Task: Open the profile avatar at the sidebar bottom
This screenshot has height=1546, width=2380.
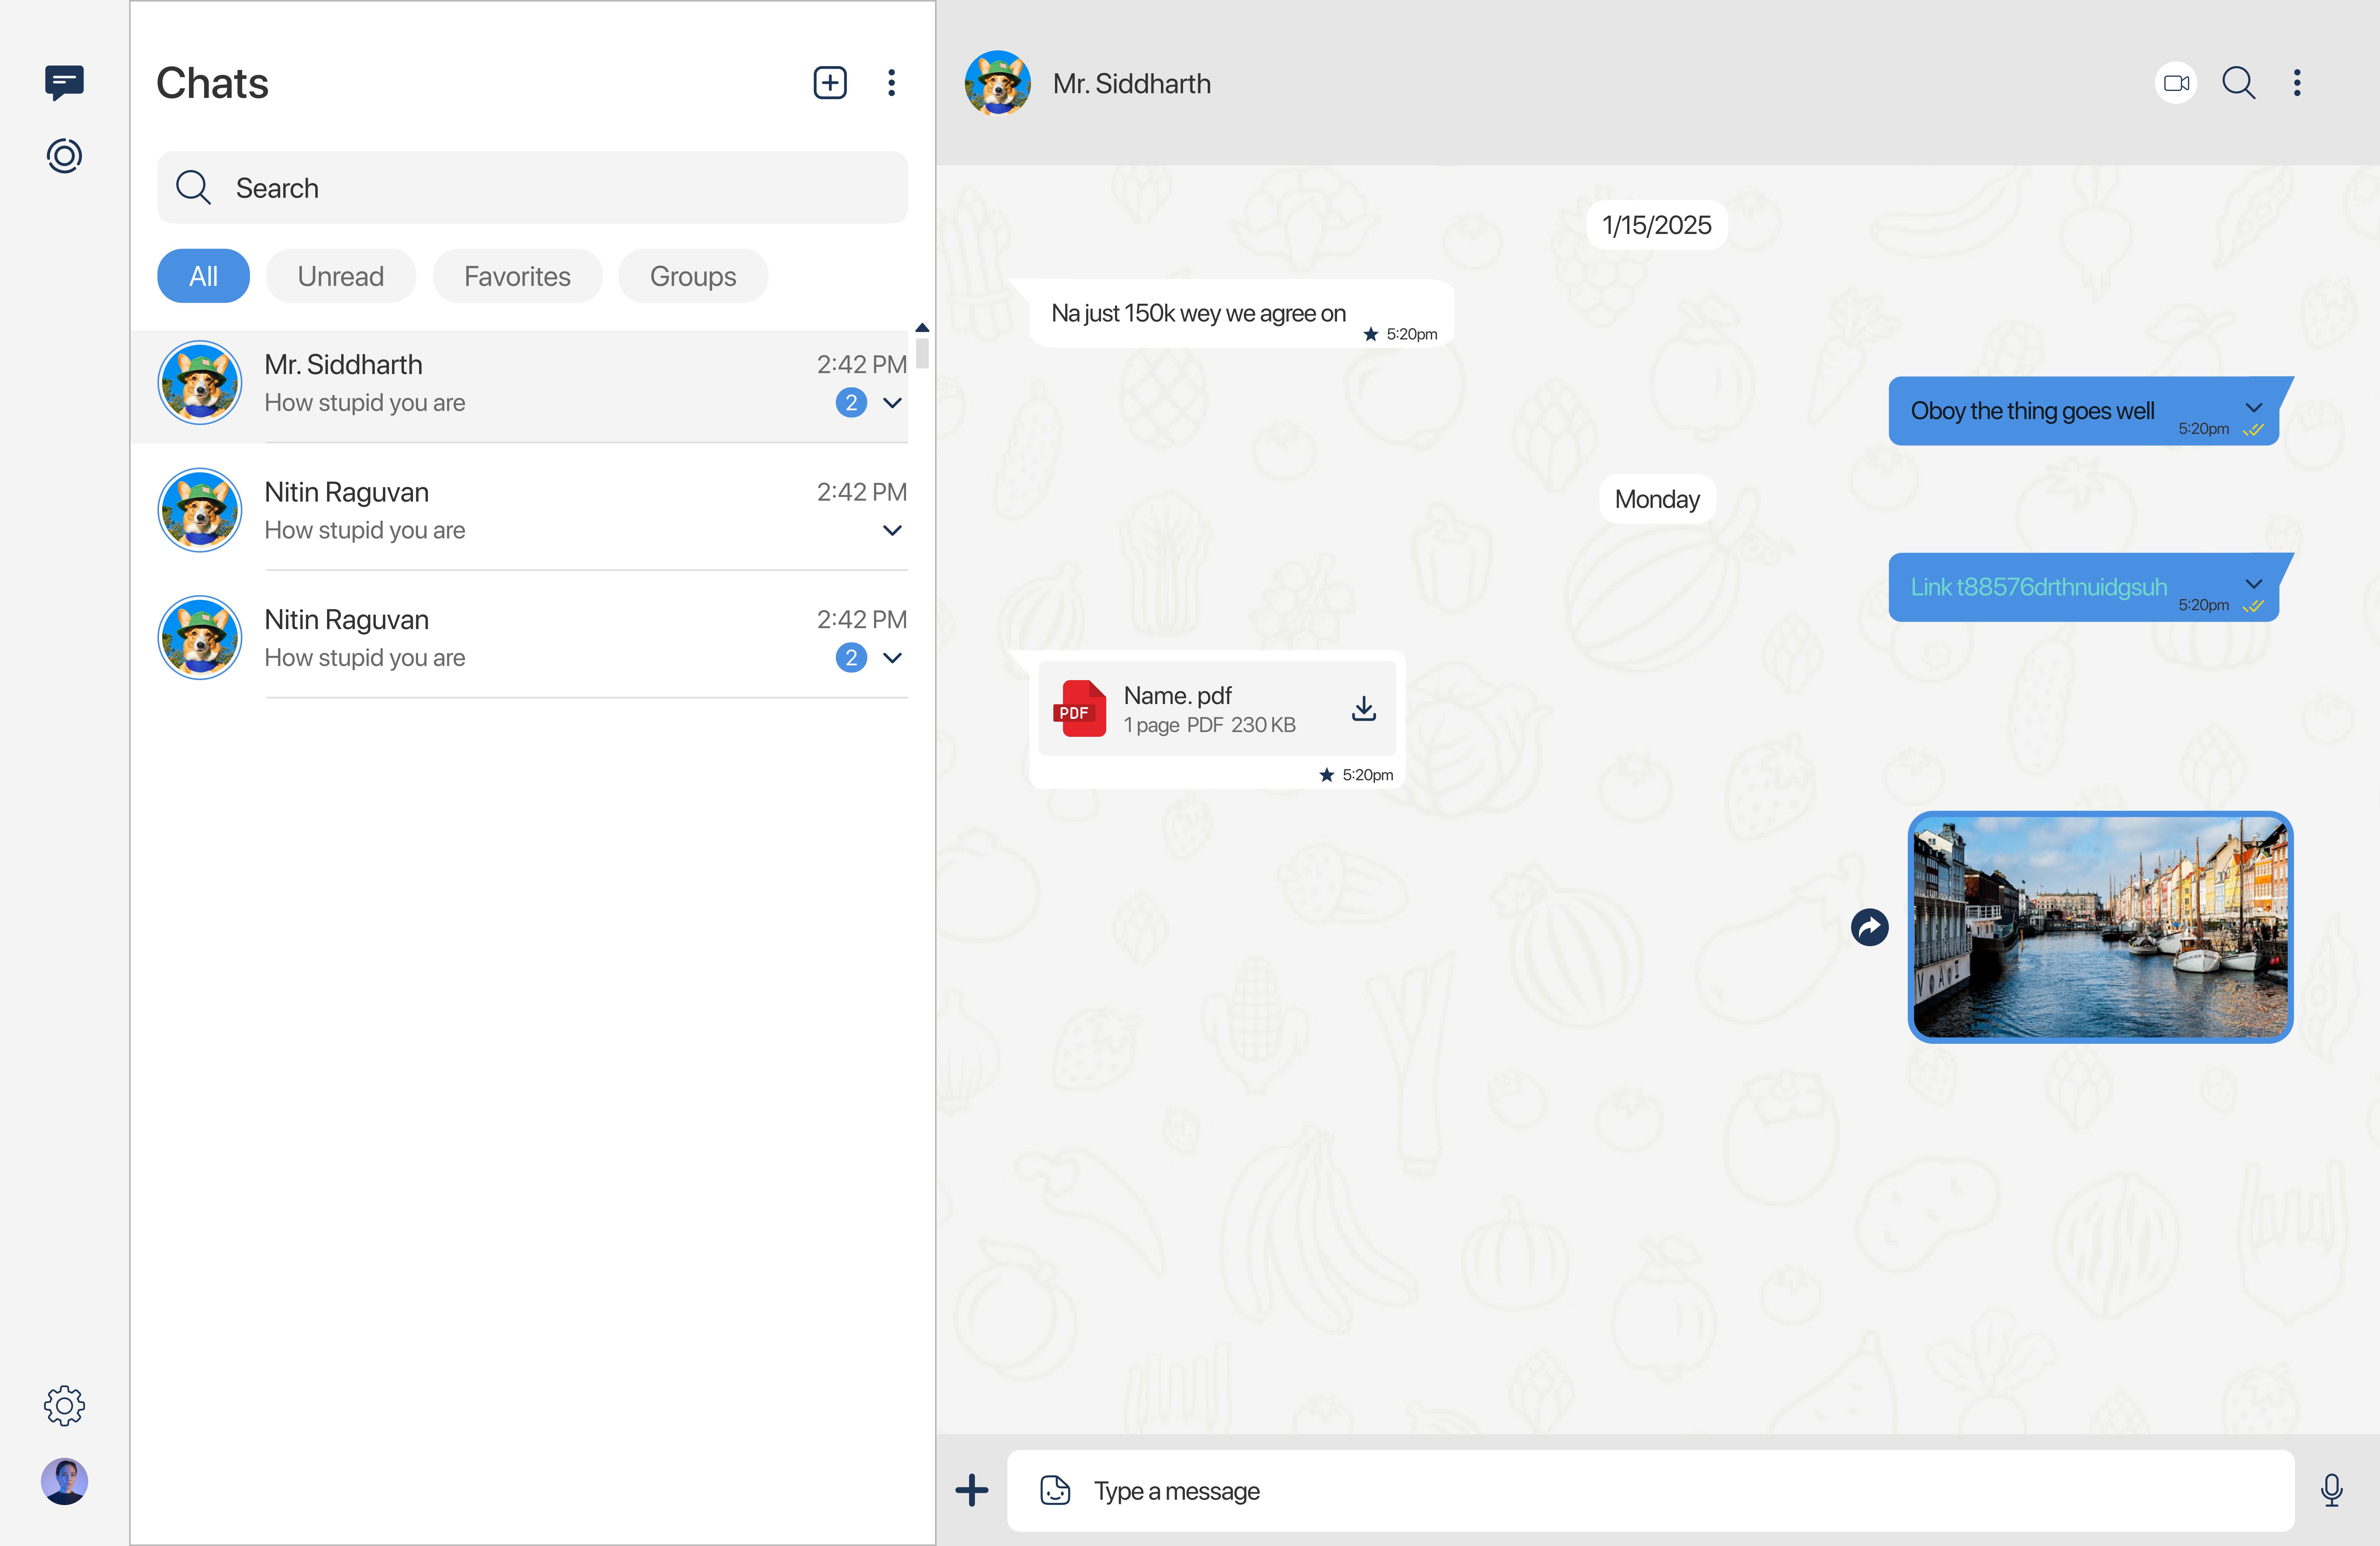Action: 64,1481
